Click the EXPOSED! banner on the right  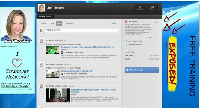click(172, 64)
